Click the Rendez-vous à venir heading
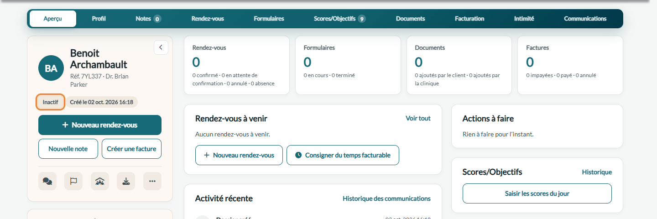The height and width of the screenshot is (219, 657). point(231,119)
